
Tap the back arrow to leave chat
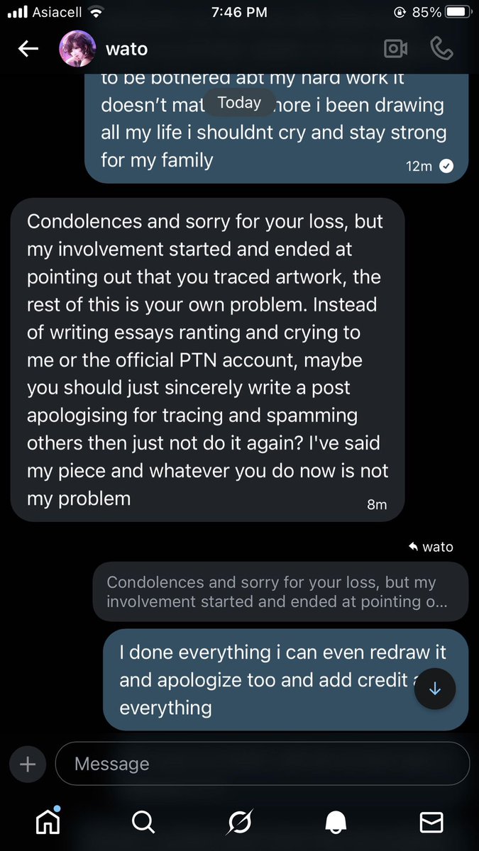coord(28,49)
